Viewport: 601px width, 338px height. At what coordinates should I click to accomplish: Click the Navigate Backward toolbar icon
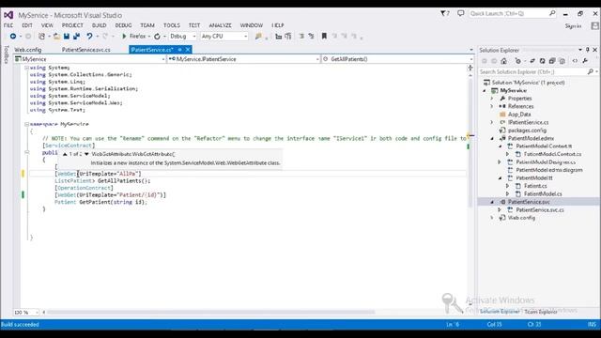click(x=13, y=36)
